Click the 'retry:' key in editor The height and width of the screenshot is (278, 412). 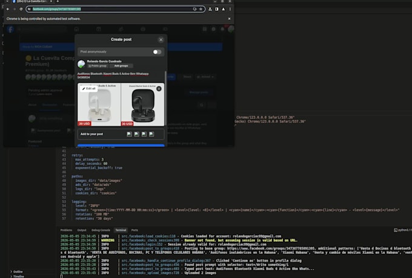(77, 155)
